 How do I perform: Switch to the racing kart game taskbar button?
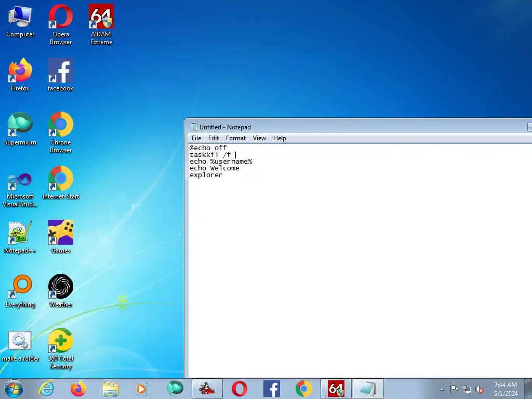point(207,389)
